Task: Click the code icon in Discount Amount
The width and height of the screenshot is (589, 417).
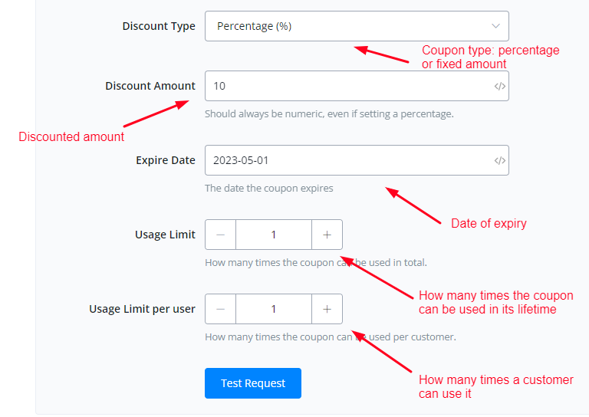Action: pyautogui.click(x=500, y=86)
